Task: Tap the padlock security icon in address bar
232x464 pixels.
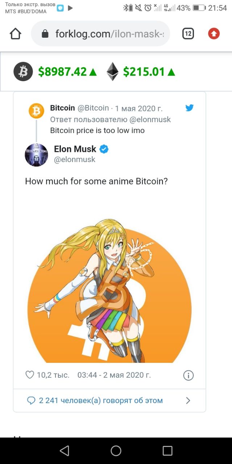Action: (45, 34)
